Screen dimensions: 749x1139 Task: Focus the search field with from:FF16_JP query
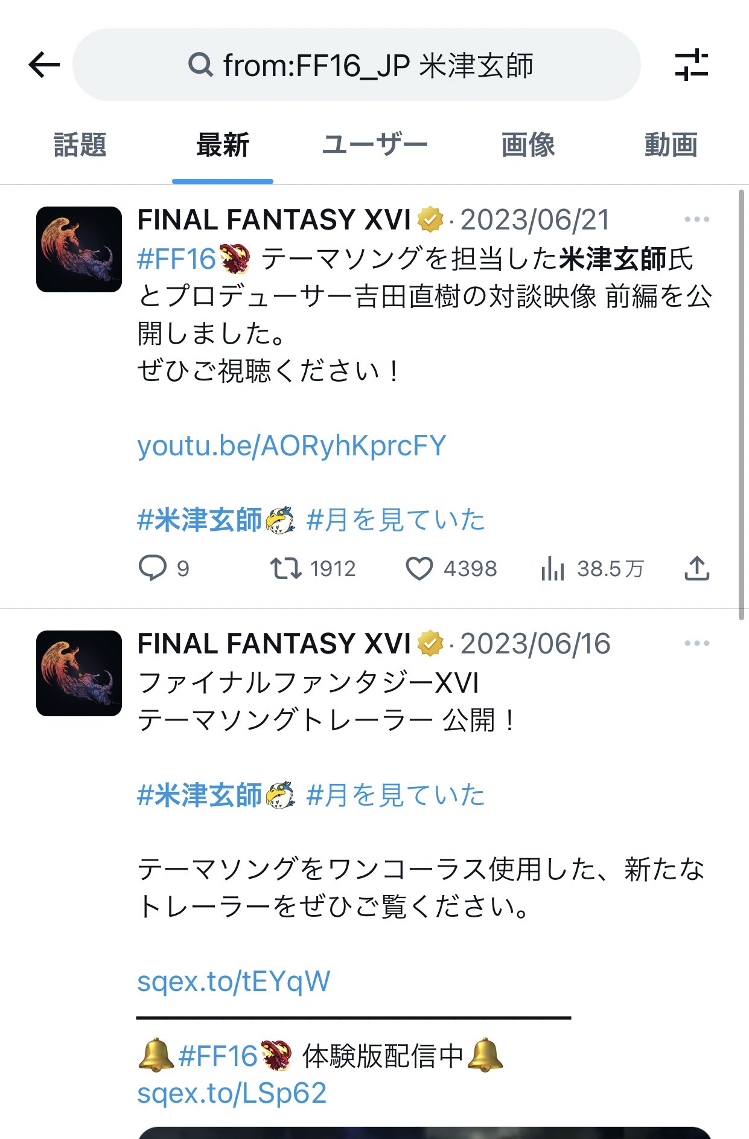click(356, 65)
